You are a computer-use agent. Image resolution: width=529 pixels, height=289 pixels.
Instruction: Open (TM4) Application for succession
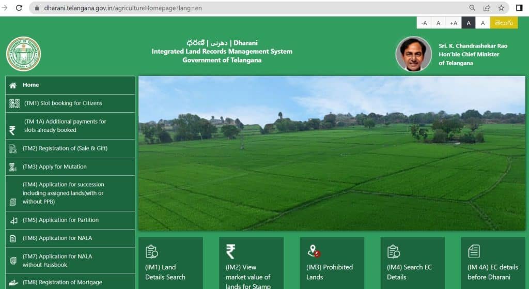click(70, 193)
